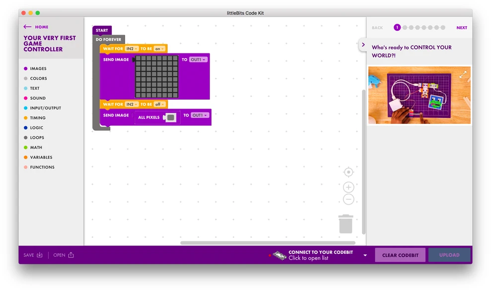Click the OPEN upload icon

(71, 255)
